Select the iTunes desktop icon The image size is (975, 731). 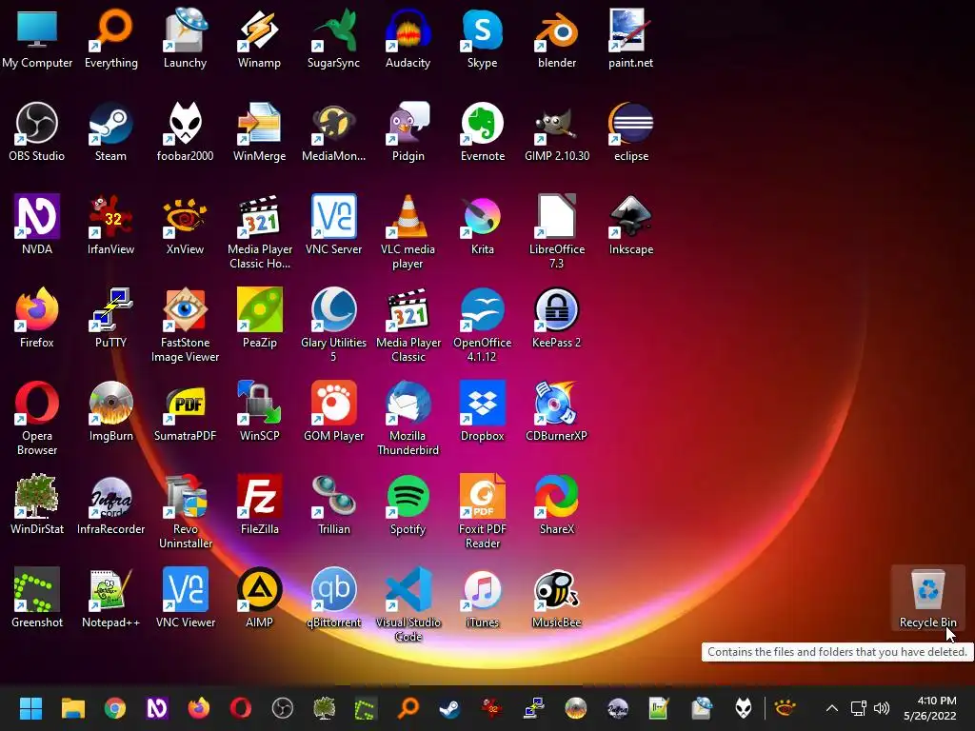[483, 598]
